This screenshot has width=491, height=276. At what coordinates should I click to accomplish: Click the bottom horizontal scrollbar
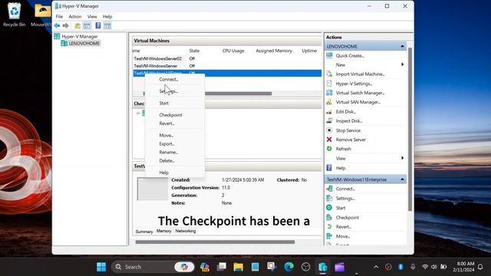coord(215,242)
